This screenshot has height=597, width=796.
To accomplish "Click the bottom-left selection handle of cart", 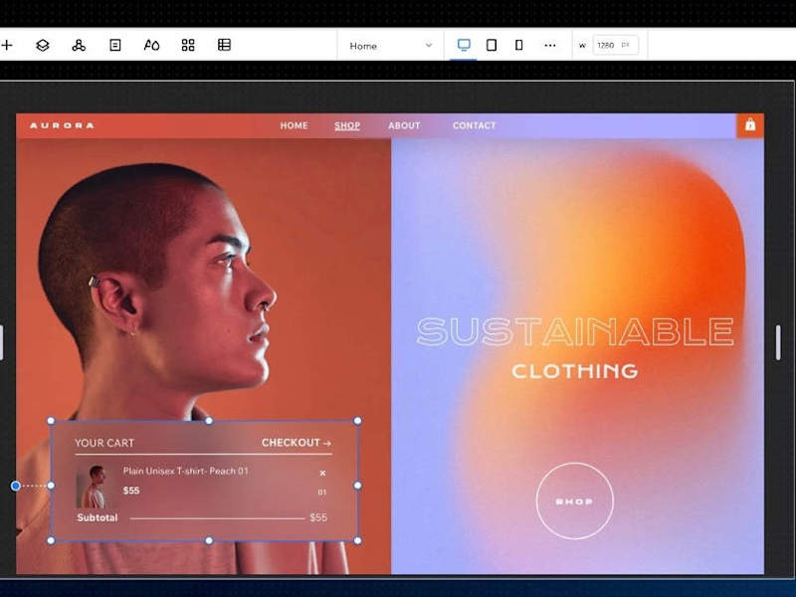I will (51, 540).
